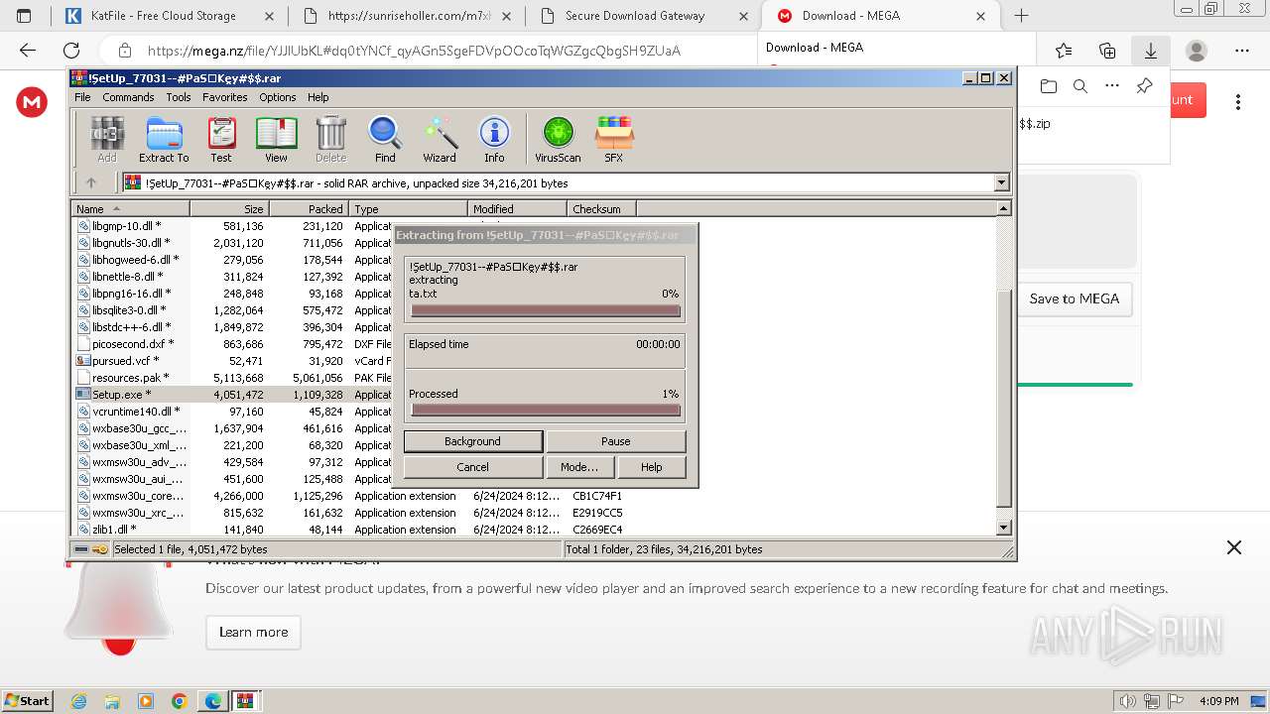Search downloads in the Downloads panel

click(1080, 86)
